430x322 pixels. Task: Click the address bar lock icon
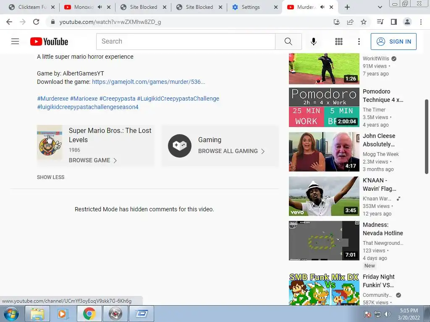53,22
